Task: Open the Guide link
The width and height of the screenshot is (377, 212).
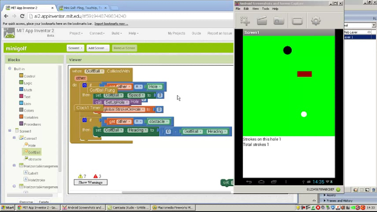Action: click(x=196, y=33)
